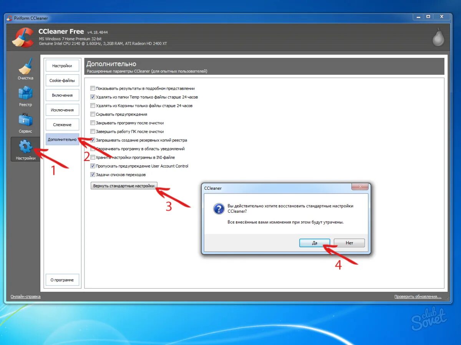Select the Настройки gear icon in sidebar
The image size is (461, 345).
tap(25, 147)
